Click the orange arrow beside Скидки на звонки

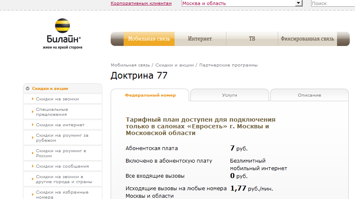coord(33,99)
